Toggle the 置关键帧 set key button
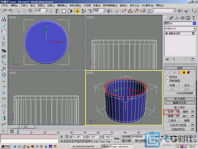The width and height of the screenshot is (198, 149). [x=126, y=141]
